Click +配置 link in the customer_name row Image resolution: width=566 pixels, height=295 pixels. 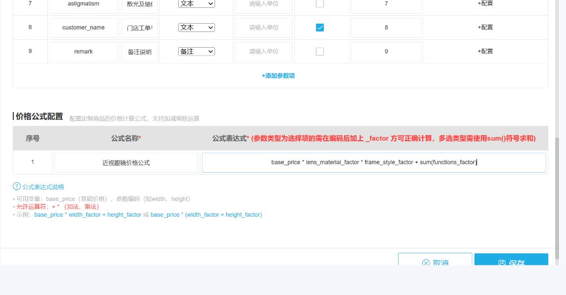(485, 27)
